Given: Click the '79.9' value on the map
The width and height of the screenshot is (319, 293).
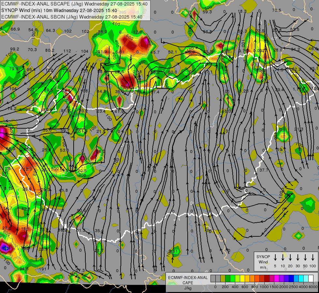Looking at the screenshot, I should pyautogui.click(x=14, y=69).
